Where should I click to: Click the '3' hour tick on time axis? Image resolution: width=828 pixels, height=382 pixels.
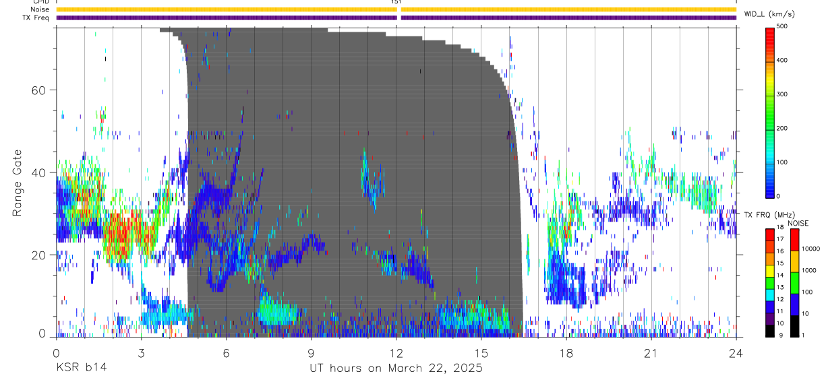point(142,353)
